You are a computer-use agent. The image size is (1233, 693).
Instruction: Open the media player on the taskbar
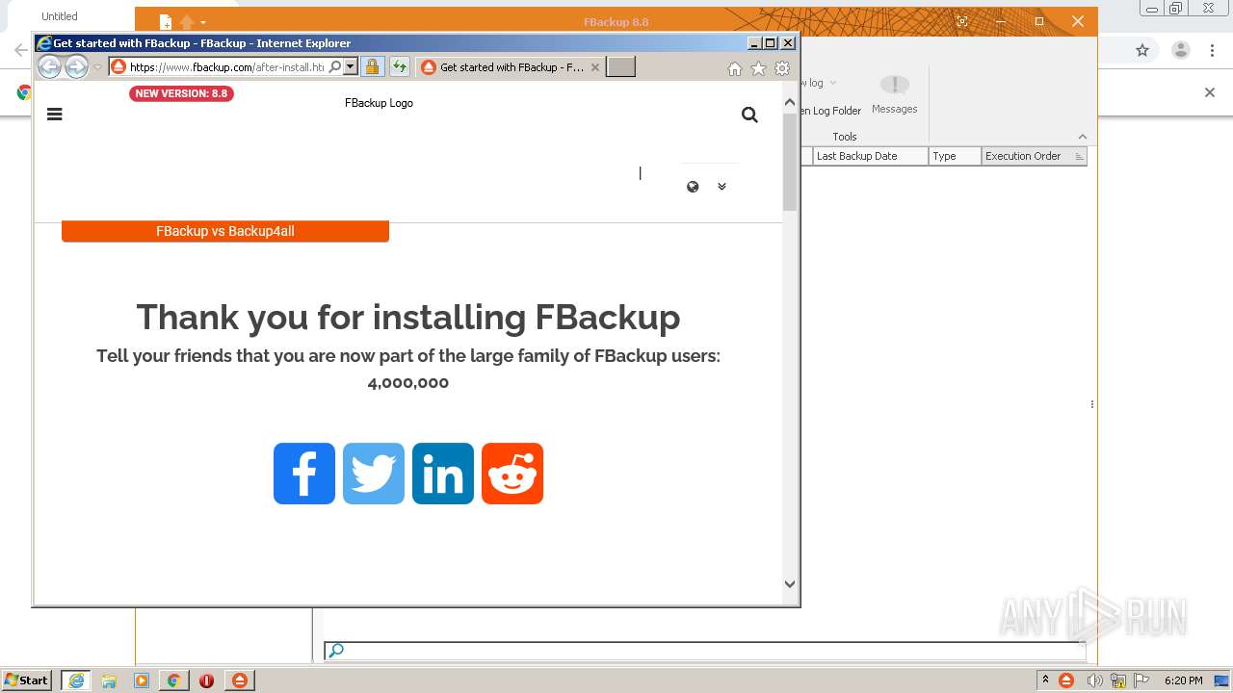(x=142, y=680)
